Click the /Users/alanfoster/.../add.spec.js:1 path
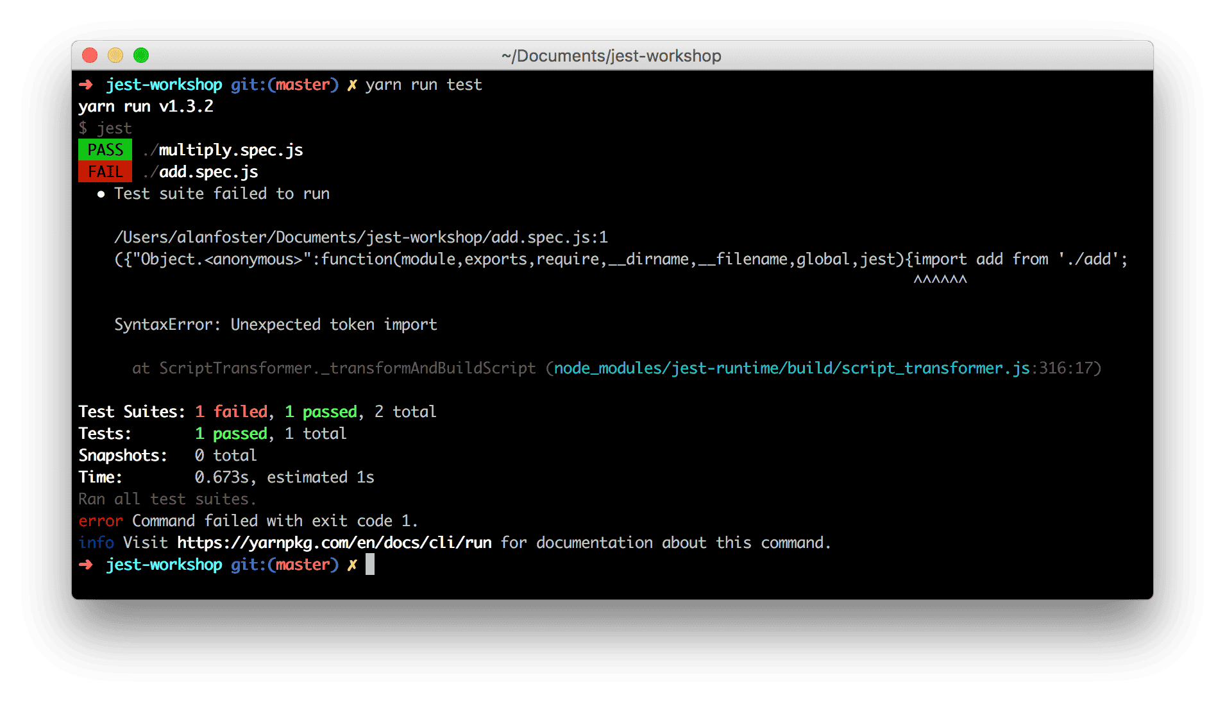1225x702 pixels. (x=360, y=237)
